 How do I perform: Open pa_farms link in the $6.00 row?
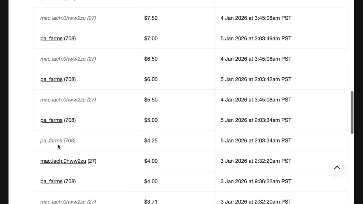click(51, 79)
